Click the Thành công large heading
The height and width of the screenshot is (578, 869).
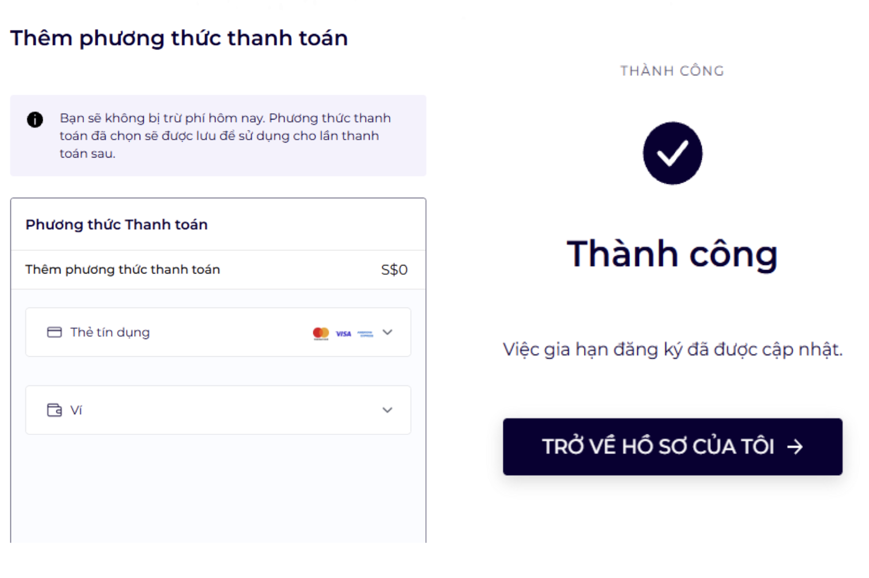click(x=672, y=254)
